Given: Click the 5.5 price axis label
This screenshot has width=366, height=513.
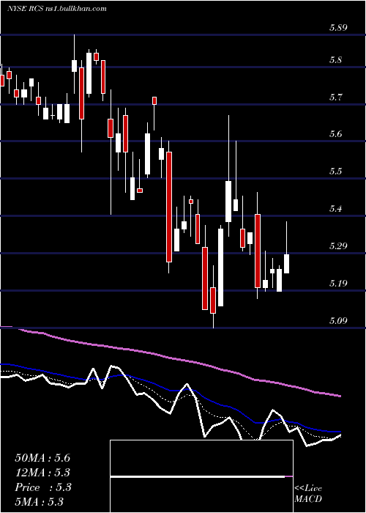Looking at the screenshot, I should click(x=335, y=171).
